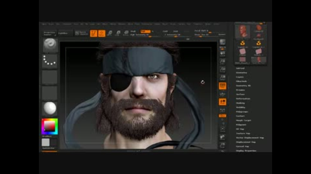Click the AAHalf icon
The image size is (311, 174).
223,78
